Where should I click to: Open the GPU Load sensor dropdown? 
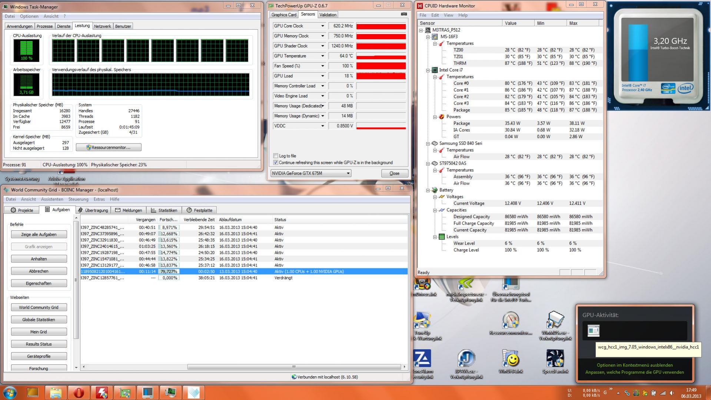click(x=322, y=76)
